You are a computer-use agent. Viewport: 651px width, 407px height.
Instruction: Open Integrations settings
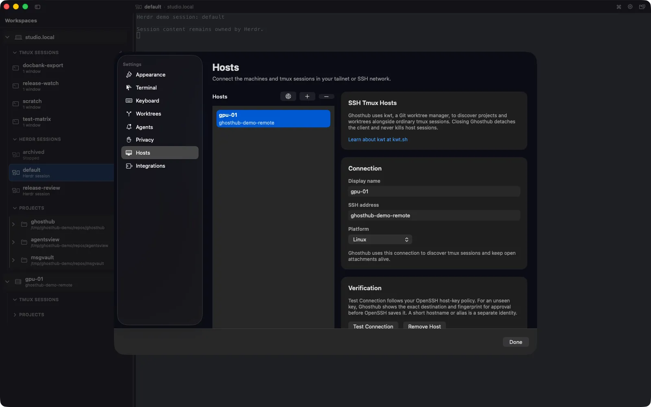click(160, 166)
